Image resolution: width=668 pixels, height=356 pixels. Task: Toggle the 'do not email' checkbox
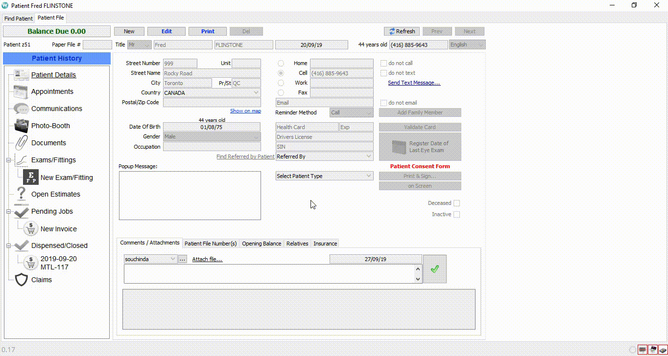[383, 103]
